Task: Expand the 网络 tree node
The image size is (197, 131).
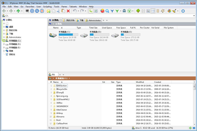Action: click(4, 51)
